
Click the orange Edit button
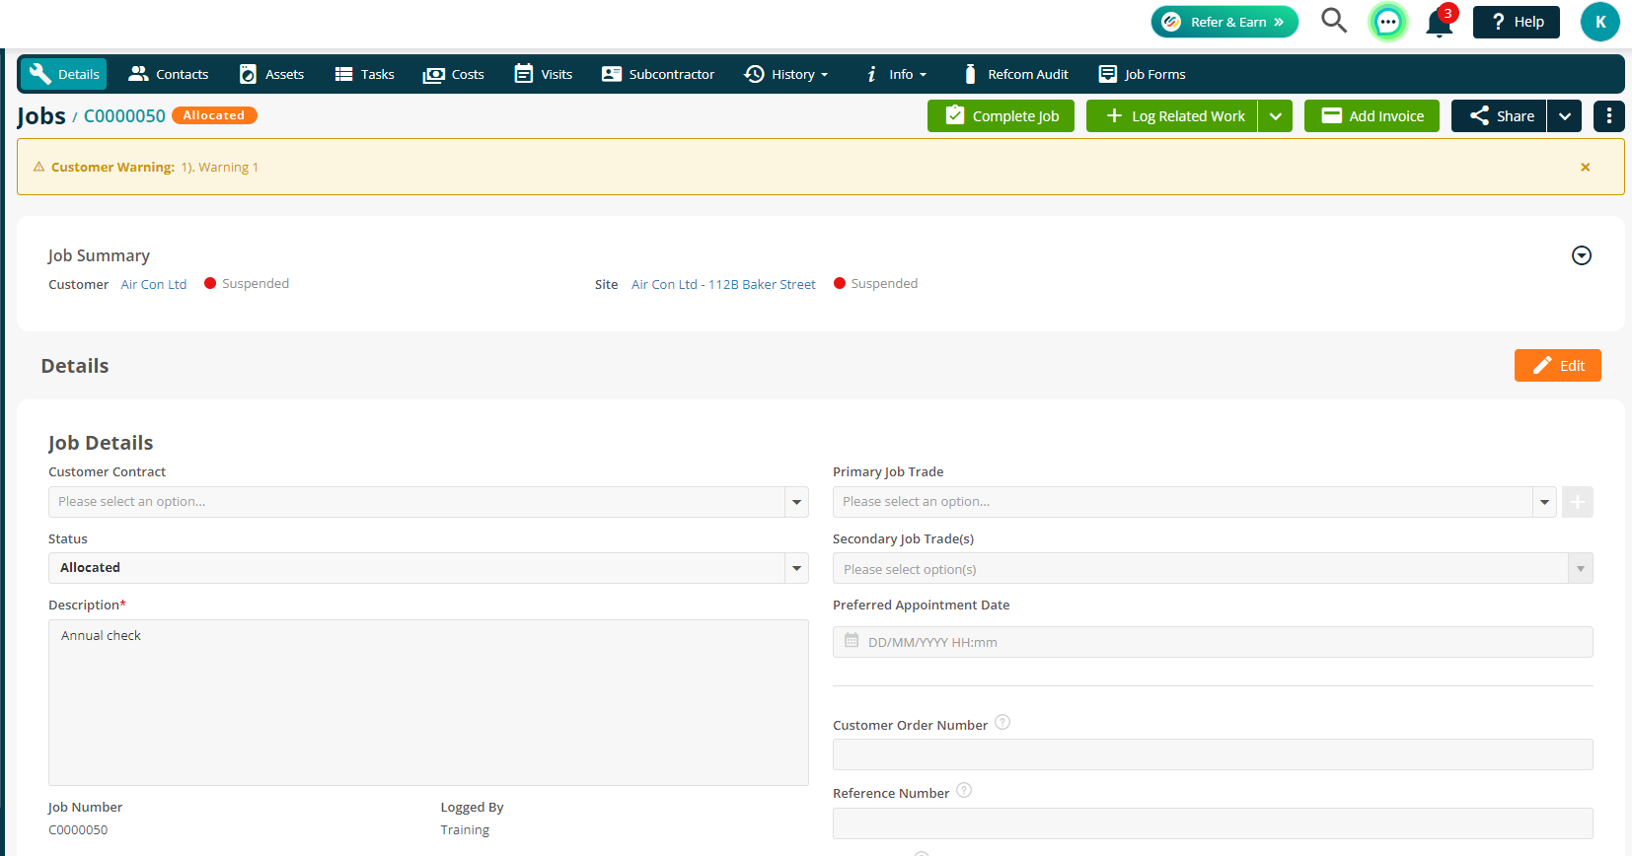click(x=1558, y=365)
